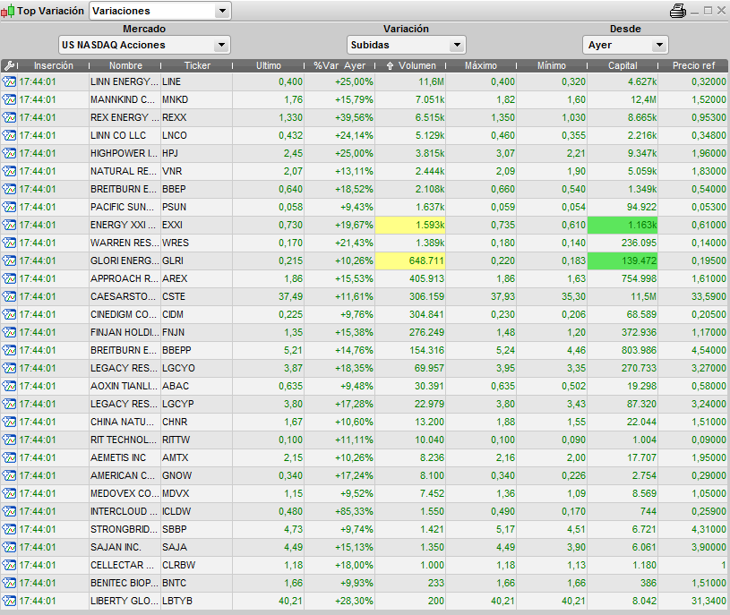Click the green capital 139.472 cell
This screenshot has height=615, width=730.
[623, 261]
